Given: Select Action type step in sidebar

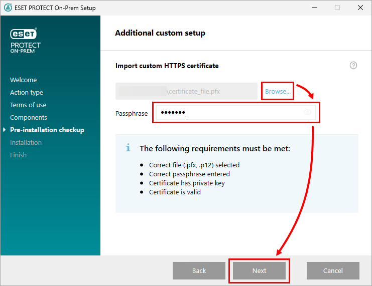Looking at the screenshot, I should coord(27,93).
